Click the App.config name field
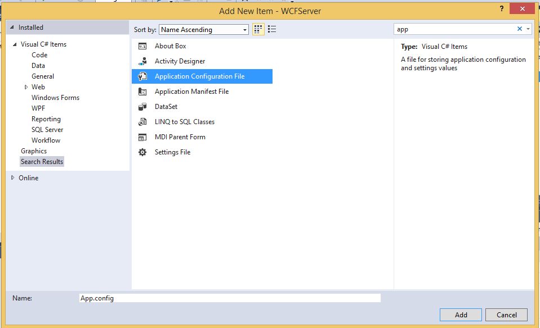Screen dimensions: 540x328 (225, 298)
